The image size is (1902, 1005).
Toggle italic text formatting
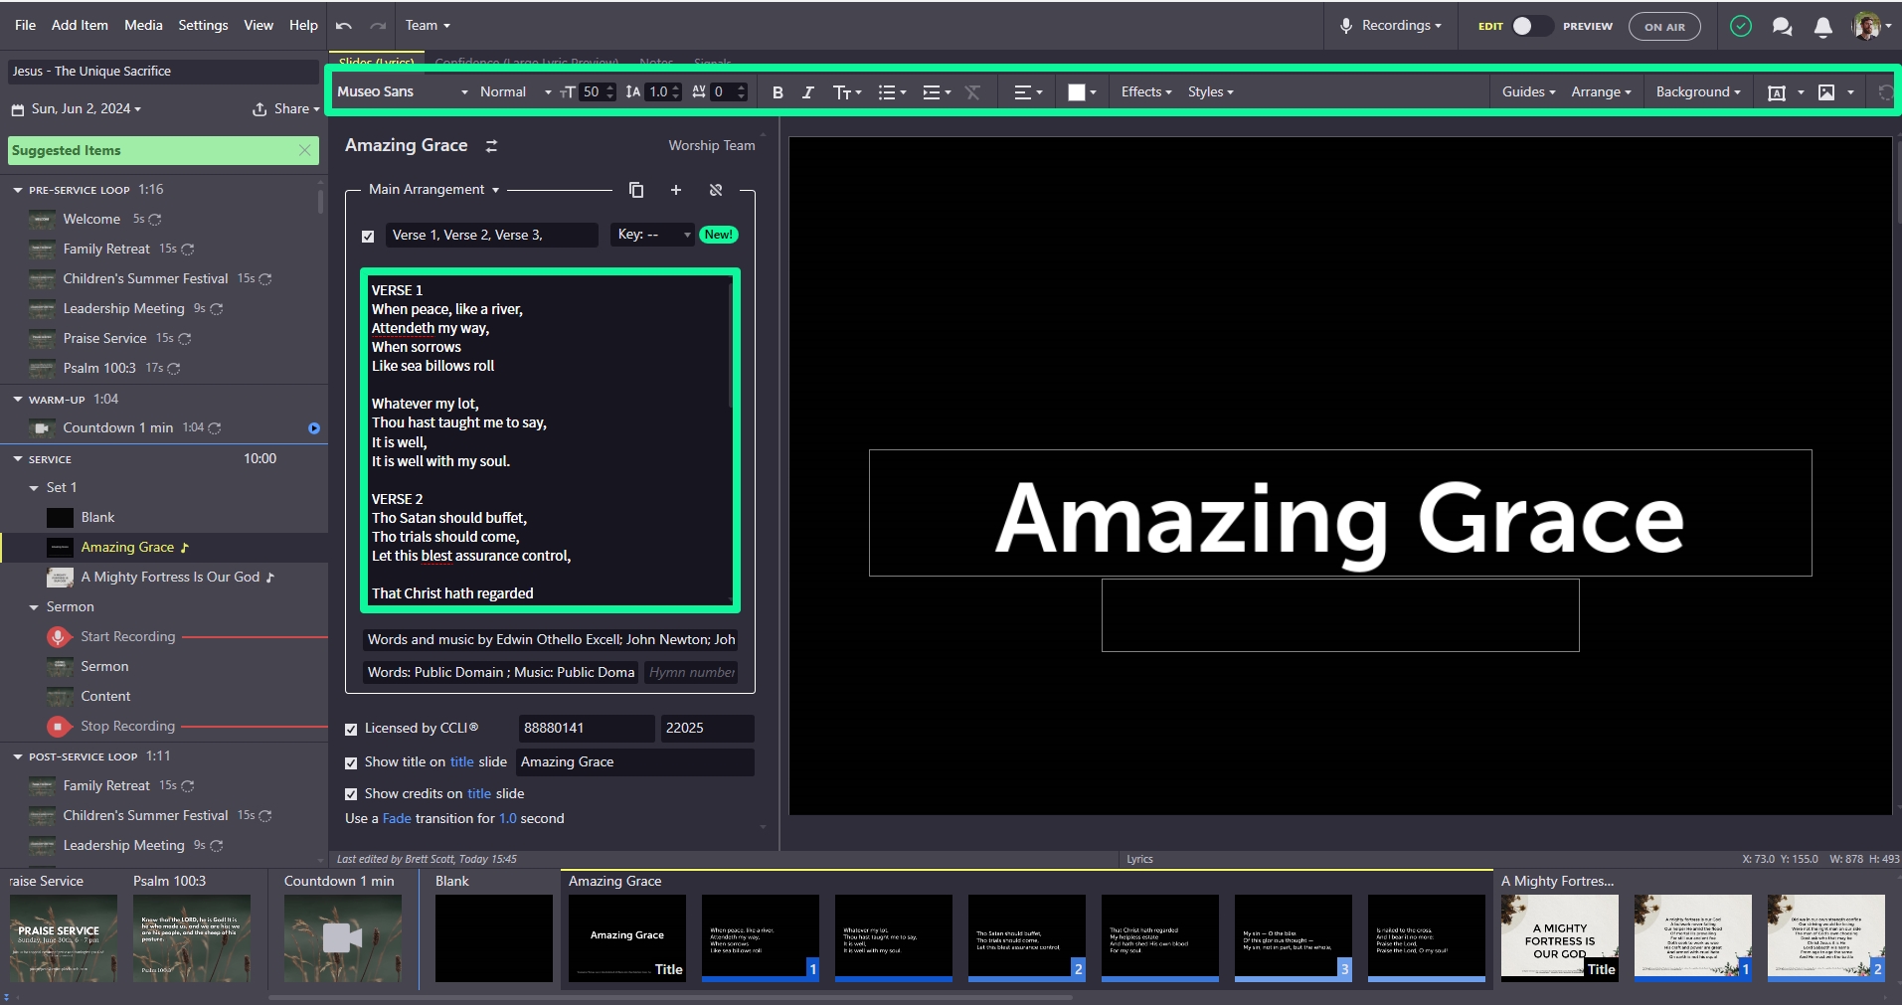807,92
